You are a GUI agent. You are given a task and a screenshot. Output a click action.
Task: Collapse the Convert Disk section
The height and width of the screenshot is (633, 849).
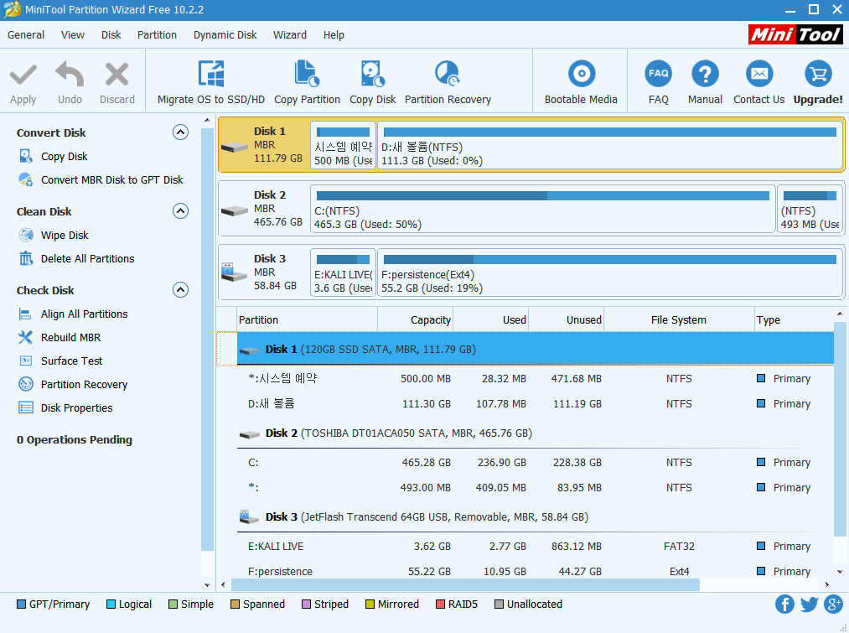180,132
